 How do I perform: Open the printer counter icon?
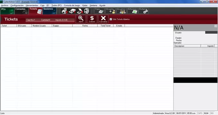tap(64, 11)
